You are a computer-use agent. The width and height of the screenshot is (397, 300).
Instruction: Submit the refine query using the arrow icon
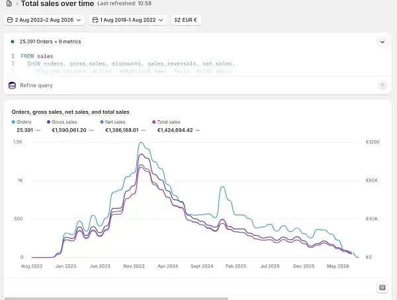[382, 85]
